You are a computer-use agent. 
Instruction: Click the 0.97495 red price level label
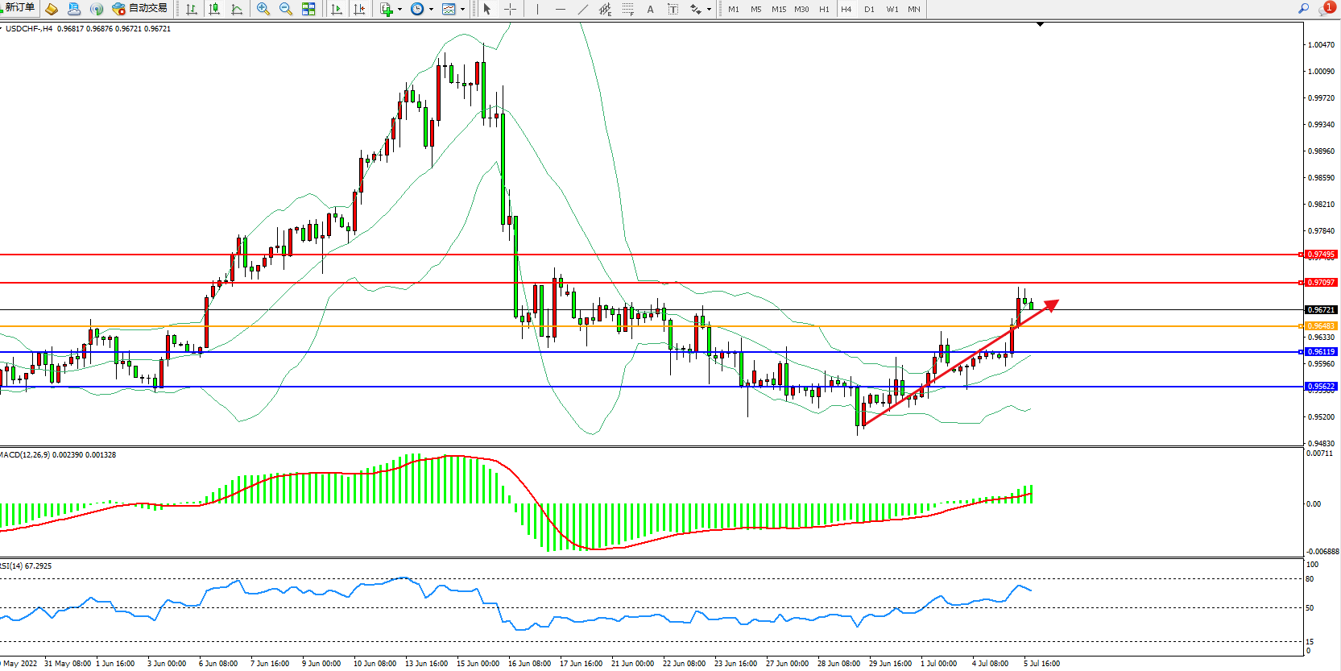coord(1321,255)
